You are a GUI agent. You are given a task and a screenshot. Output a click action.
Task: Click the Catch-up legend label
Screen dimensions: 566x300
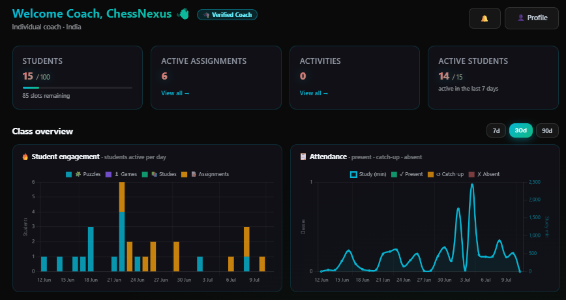[450, 174]
